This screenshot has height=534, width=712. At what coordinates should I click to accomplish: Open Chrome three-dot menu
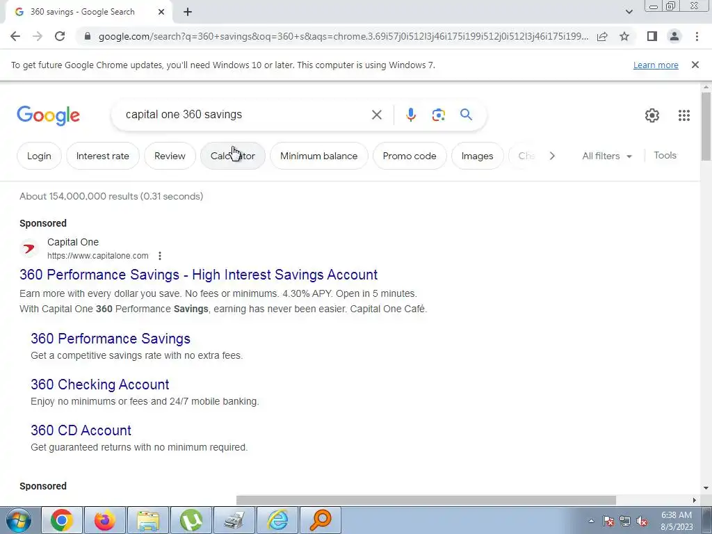coord(697,36)
